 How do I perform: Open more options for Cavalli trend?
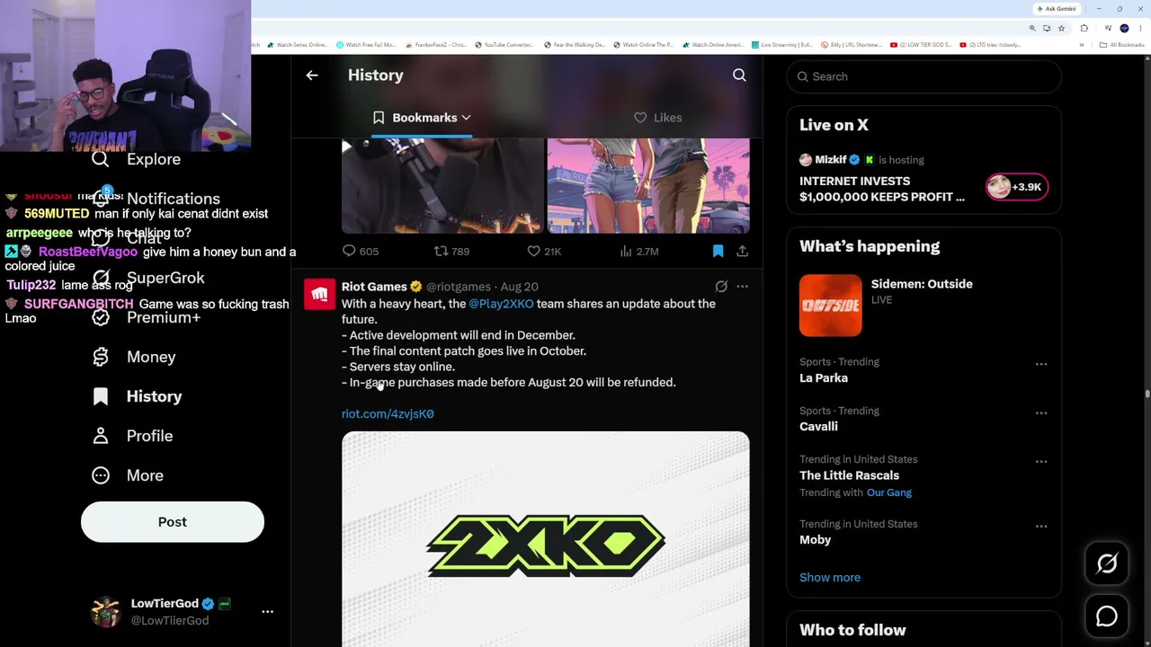(x=1041, y=413)
